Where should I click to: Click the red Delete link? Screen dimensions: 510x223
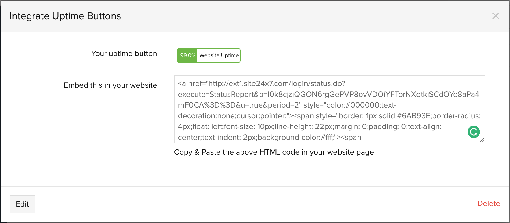pyautogui.click(x=489, y=203)
